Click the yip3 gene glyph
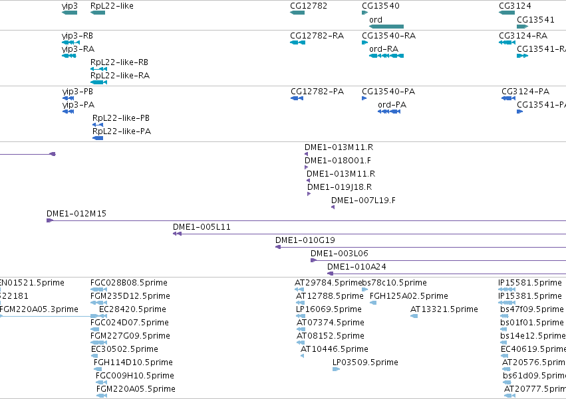Image resolution: width=566 pixels, height=399 pixels. point(70,13)
